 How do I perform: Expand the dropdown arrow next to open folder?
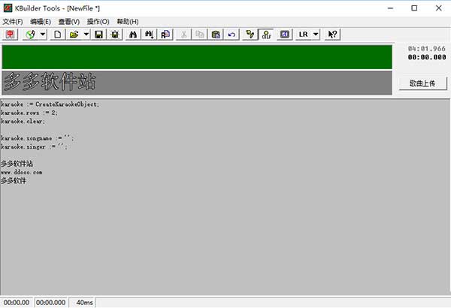pos(86,35)
